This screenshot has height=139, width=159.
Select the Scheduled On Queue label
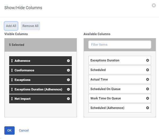(105, 89)
